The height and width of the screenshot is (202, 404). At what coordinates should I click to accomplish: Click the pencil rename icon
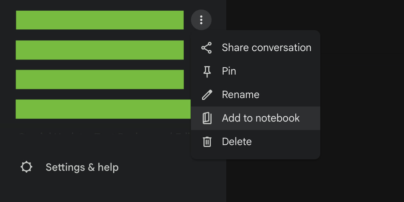(x=207, y=95)
